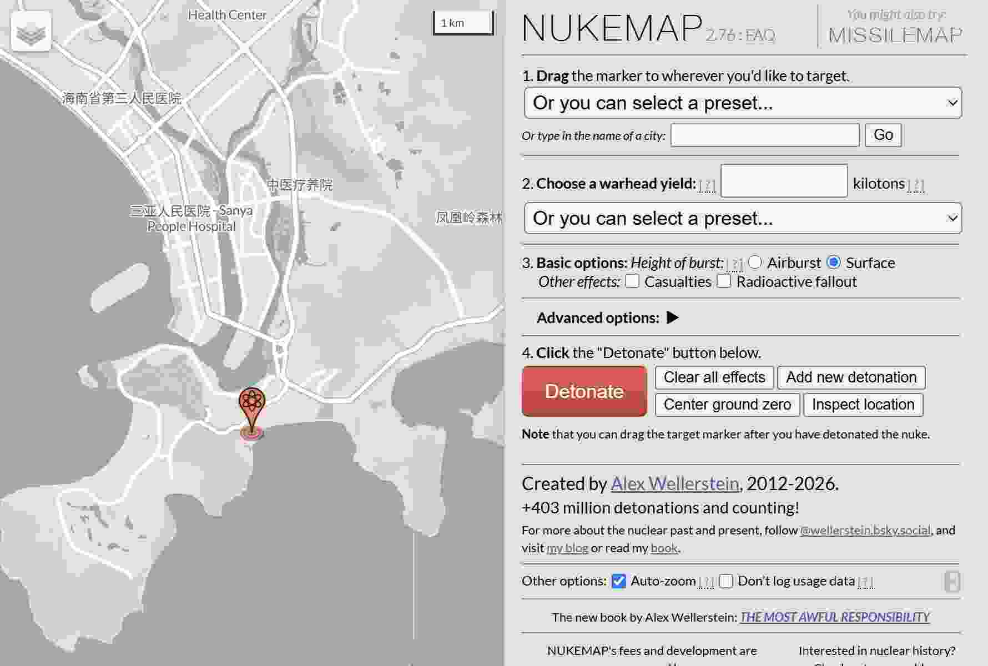The height and width of the screenshot is (666, 988).
Task: Focus the city name input field
Action: coord(765,135)
